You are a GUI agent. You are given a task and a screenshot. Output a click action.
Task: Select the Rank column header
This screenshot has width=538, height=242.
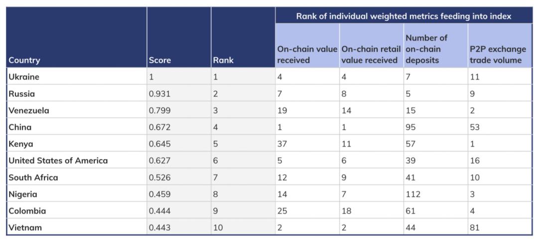pyautogui.click(x=223, y=60)
